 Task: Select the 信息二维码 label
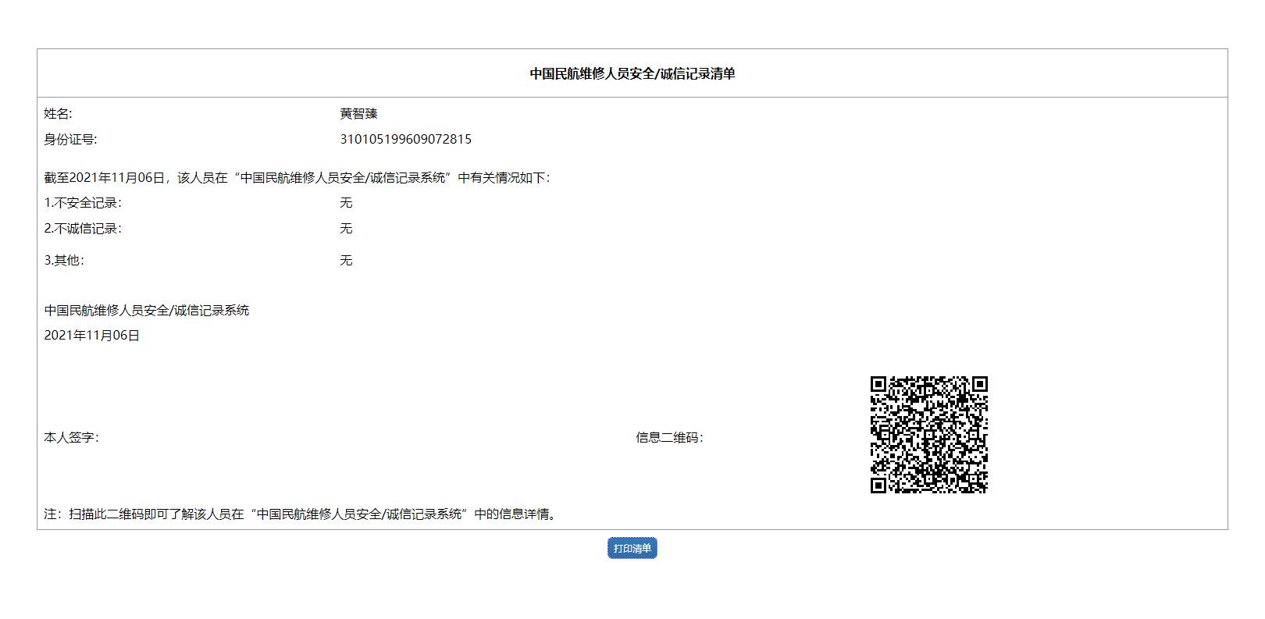click(x=669, y=438)
